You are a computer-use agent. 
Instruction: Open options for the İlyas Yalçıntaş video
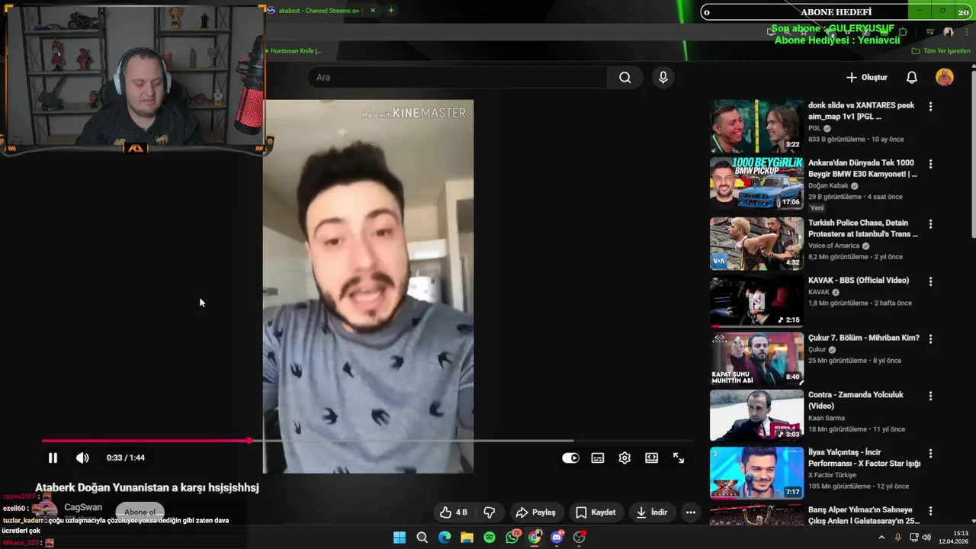point(930,453)
